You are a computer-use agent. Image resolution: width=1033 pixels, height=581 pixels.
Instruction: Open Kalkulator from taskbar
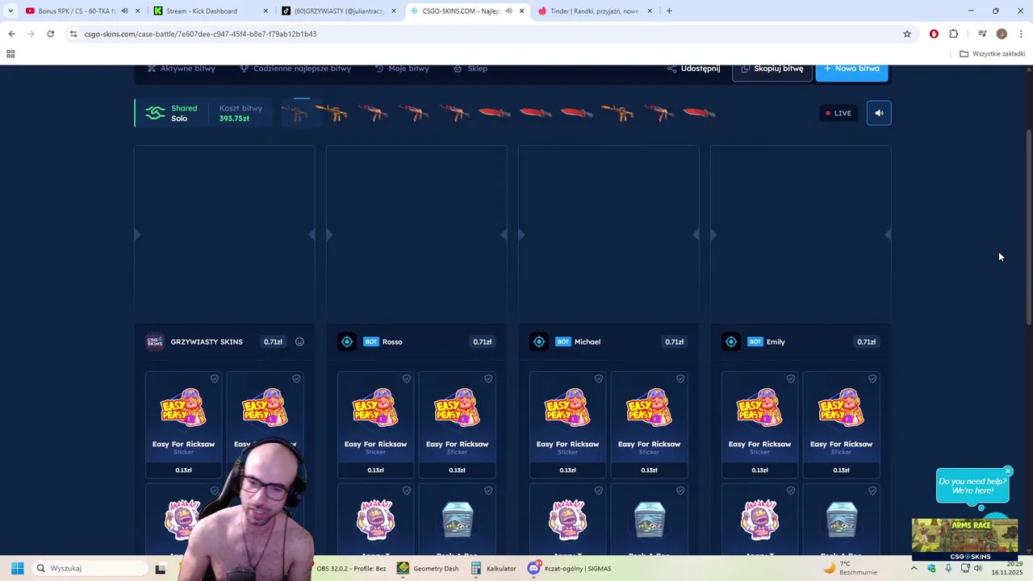tap(493, 568)
